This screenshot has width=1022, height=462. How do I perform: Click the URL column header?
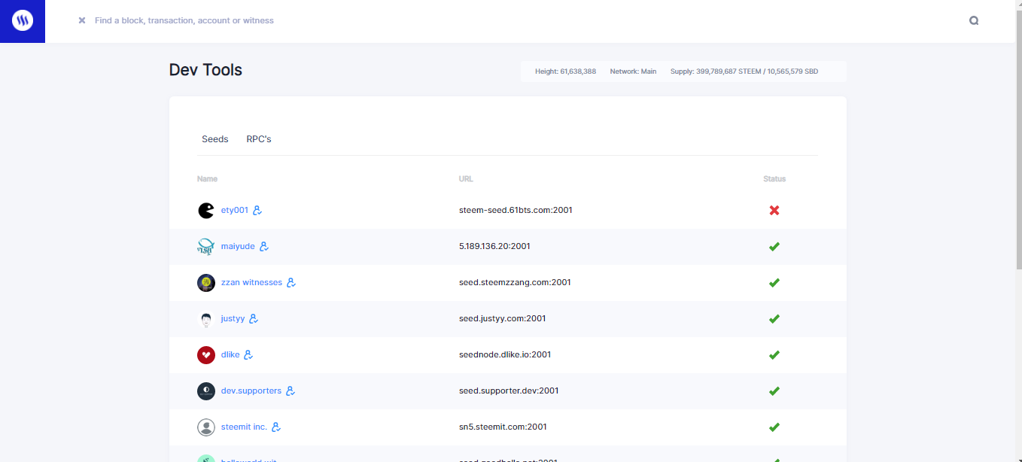(x=466, y=179)
